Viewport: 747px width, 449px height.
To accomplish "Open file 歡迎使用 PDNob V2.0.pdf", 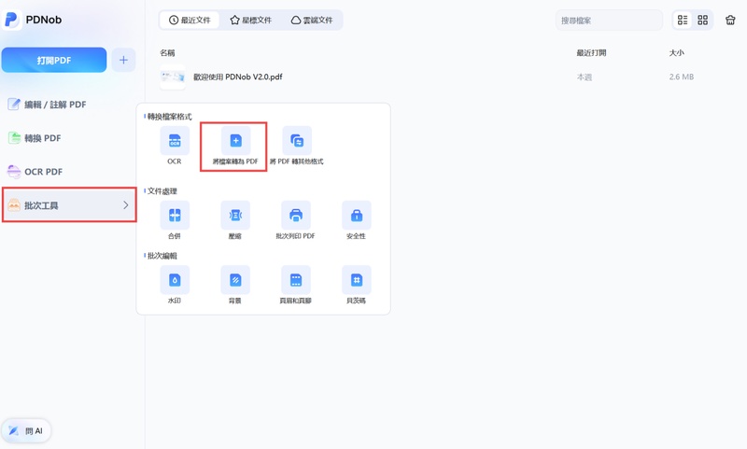I will coord(237,77).
